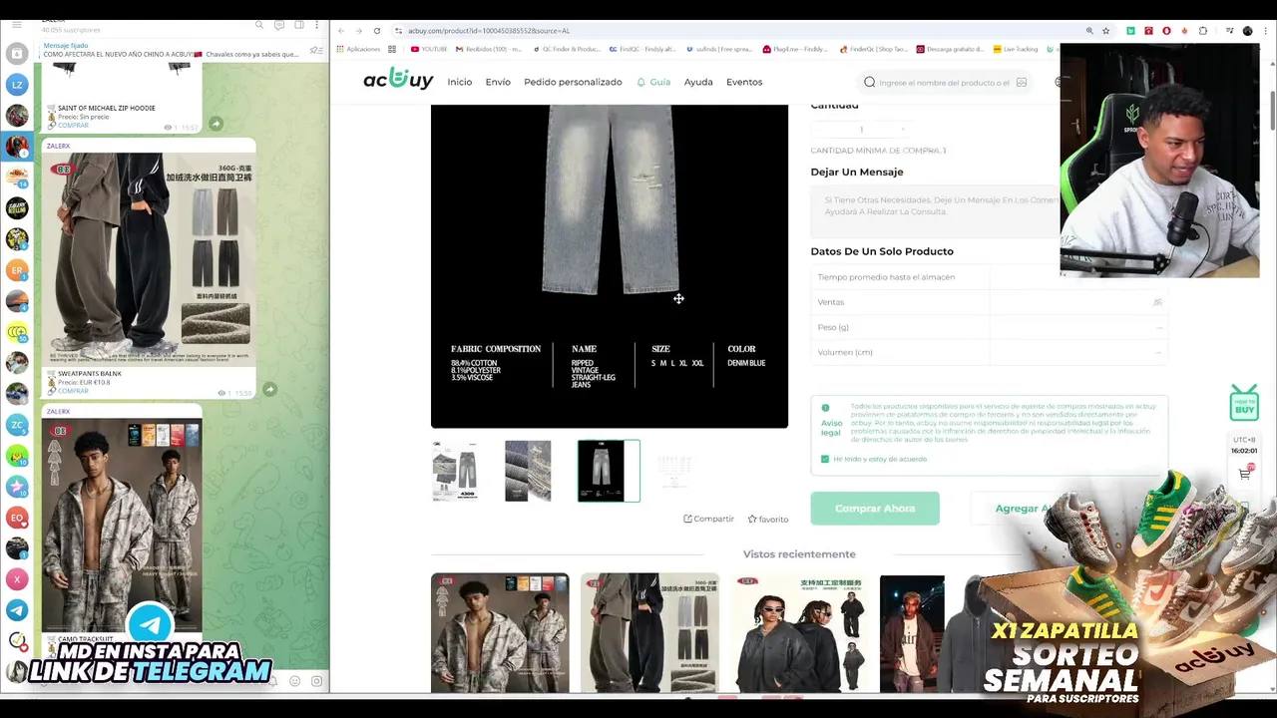Click the acbuy logo
This screenshot has height=718, width=1277.
tap(397, 81)
